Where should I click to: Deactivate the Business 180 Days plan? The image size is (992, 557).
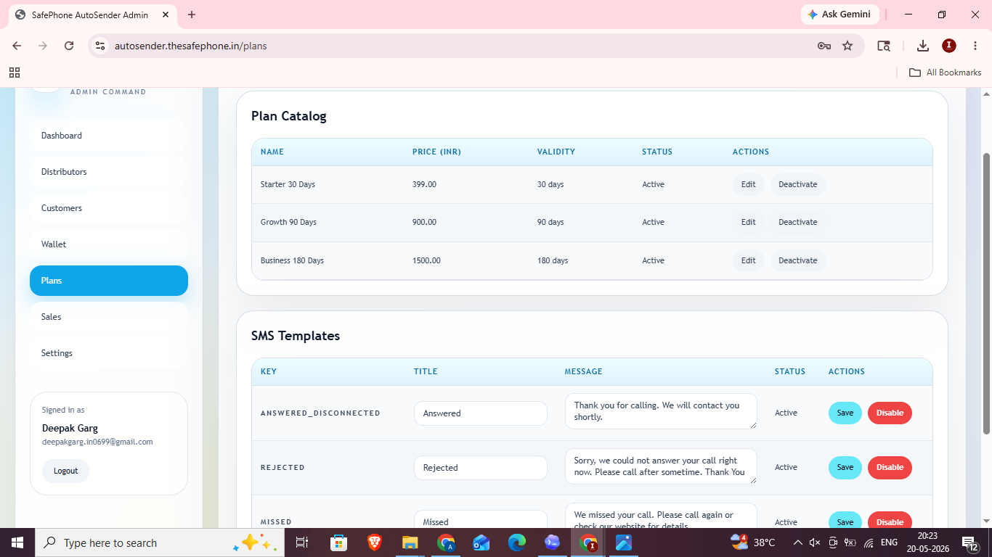click(798, 260)
